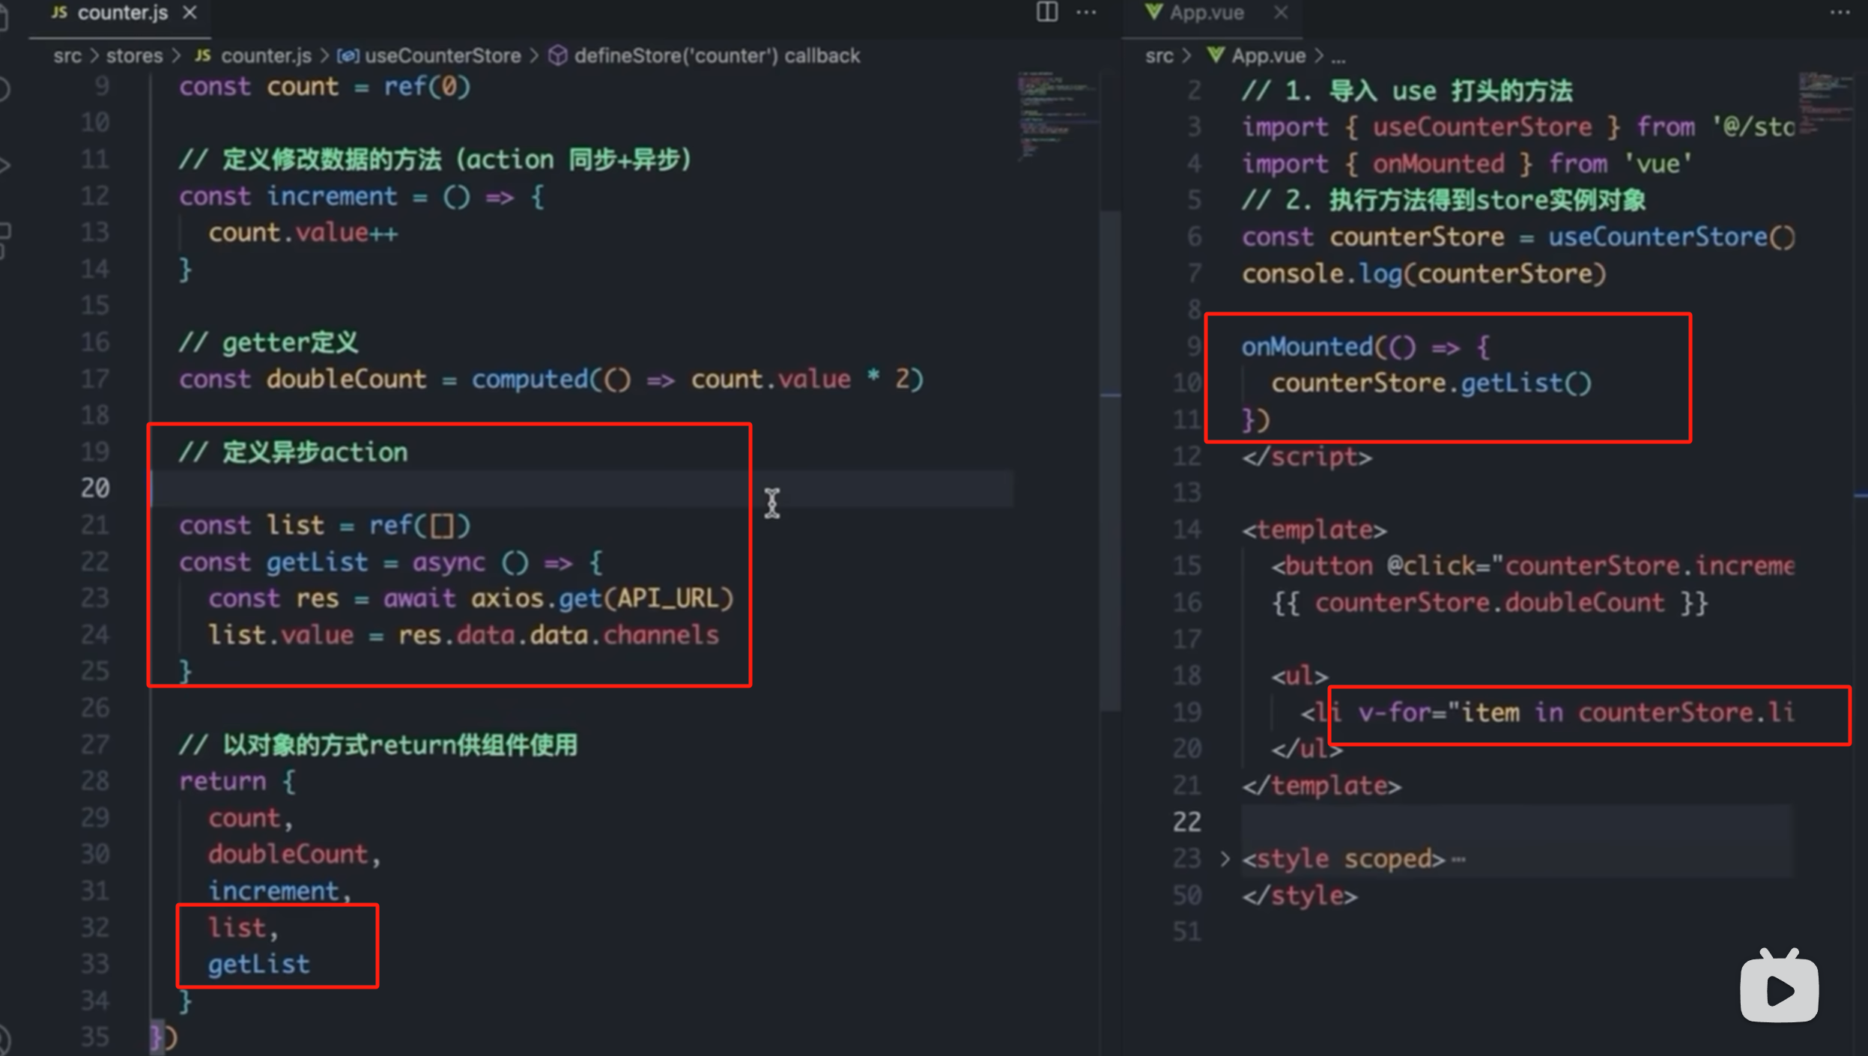Screen dimensions: 1868x1056
Task: Click the folded ellipsis after style scoped
Action: pyautogui.click(x=1458, y=860)
